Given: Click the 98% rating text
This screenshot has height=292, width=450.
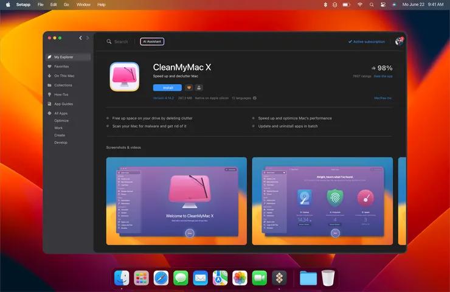Looking at the screenshot, I should (x=385, y=68).
